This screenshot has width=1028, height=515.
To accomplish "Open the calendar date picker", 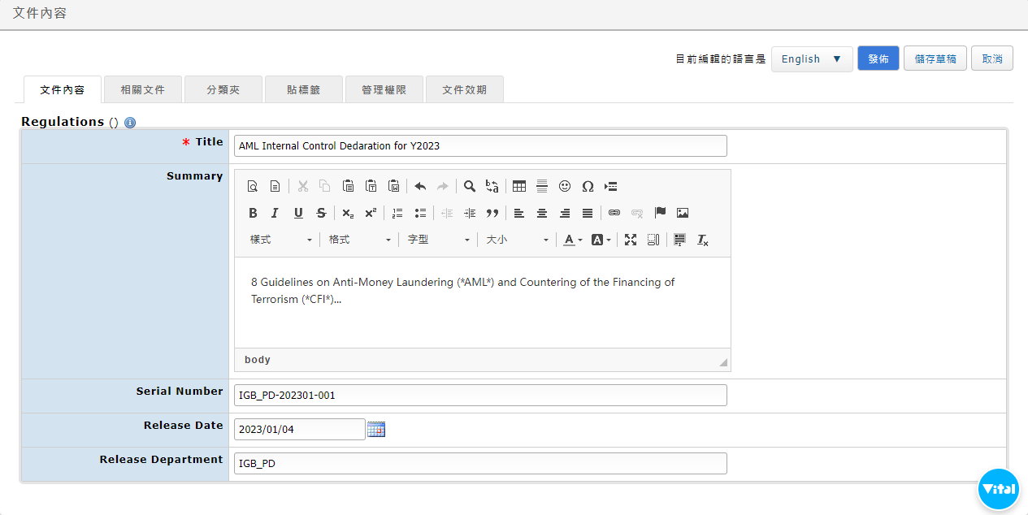I will point(375,429).
